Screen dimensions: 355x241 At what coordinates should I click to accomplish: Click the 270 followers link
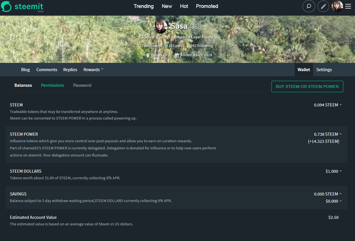click(151, 45)
